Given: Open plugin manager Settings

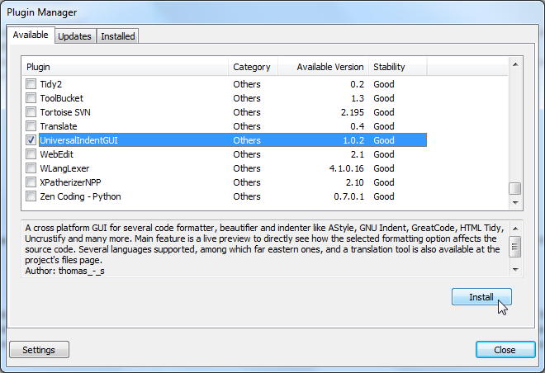Looking at the screenshot, I should (39, 350).
